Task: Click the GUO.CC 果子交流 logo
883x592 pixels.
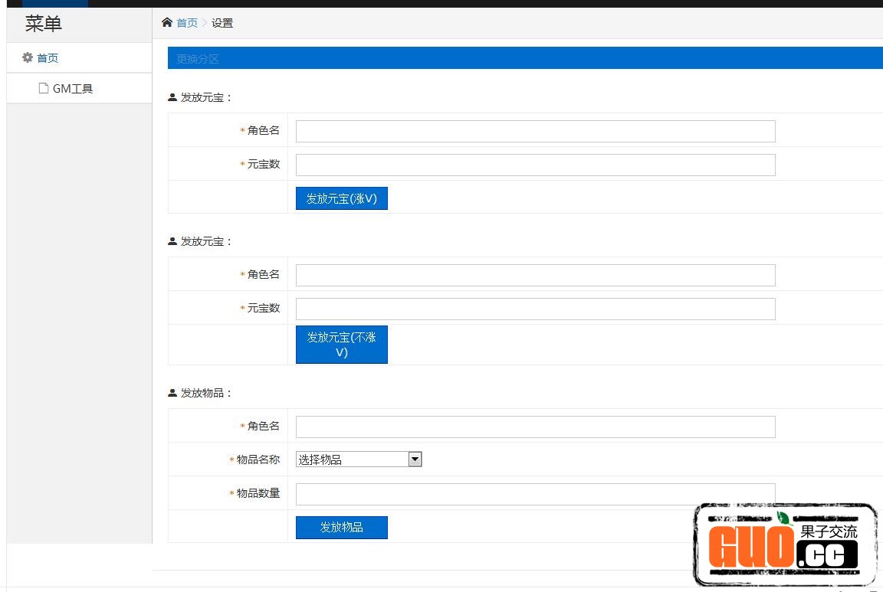Action: click(x=785, y=545)
